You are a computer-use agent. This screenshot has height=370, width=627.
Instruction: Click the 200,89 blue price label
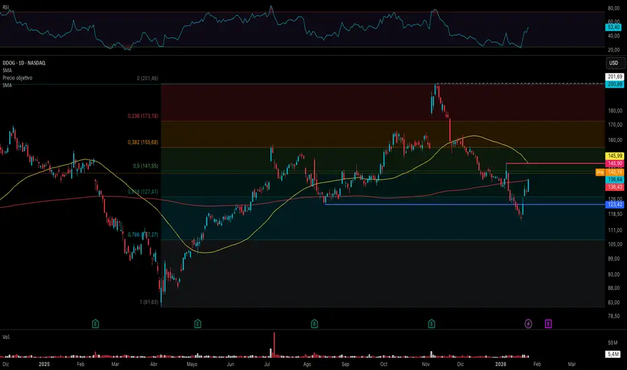point(615,84)
